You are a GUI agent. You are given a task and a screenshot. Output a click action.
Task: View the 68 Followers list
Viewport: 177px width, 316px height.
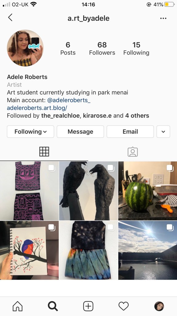pos(102,48)
